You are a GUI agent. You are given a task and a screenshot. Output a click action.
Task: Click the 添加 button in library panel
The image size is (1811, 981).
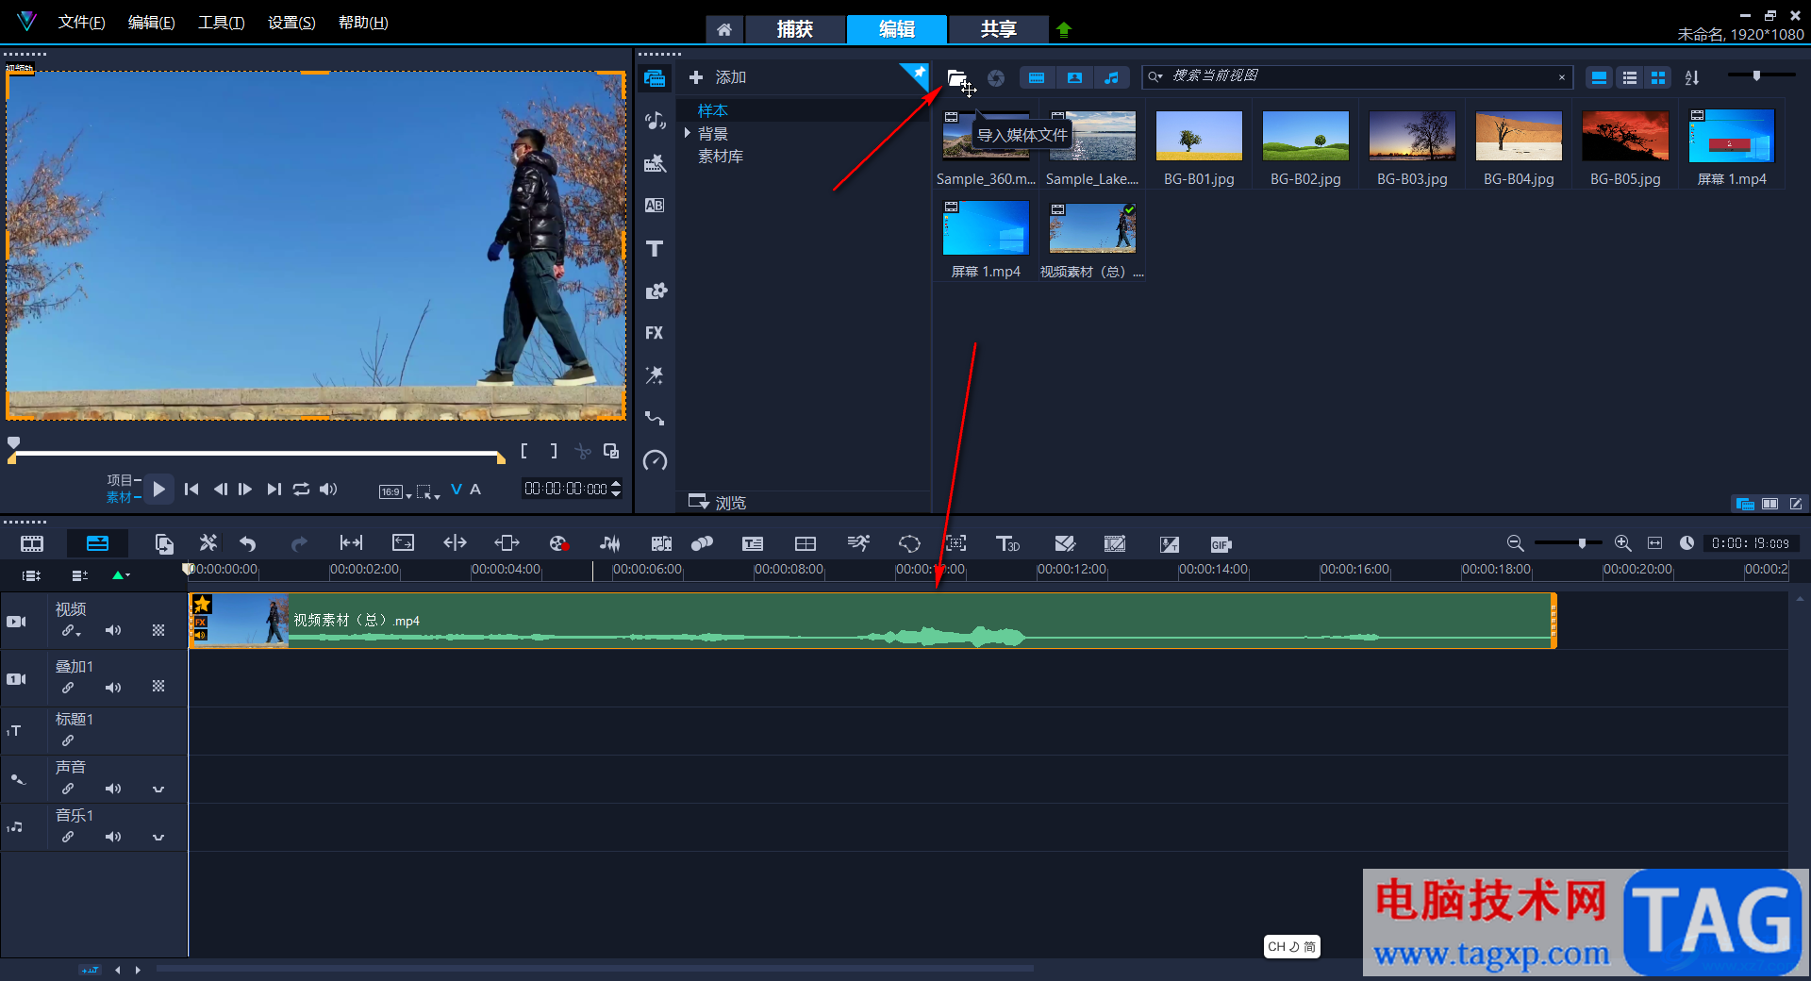coord(718,77)
